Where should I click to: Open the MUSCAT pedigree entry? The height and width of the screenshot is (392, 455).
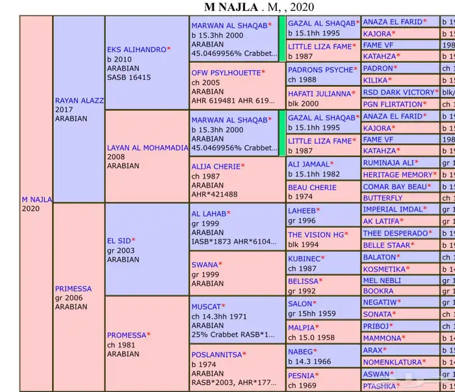click(x=205, y=306)
